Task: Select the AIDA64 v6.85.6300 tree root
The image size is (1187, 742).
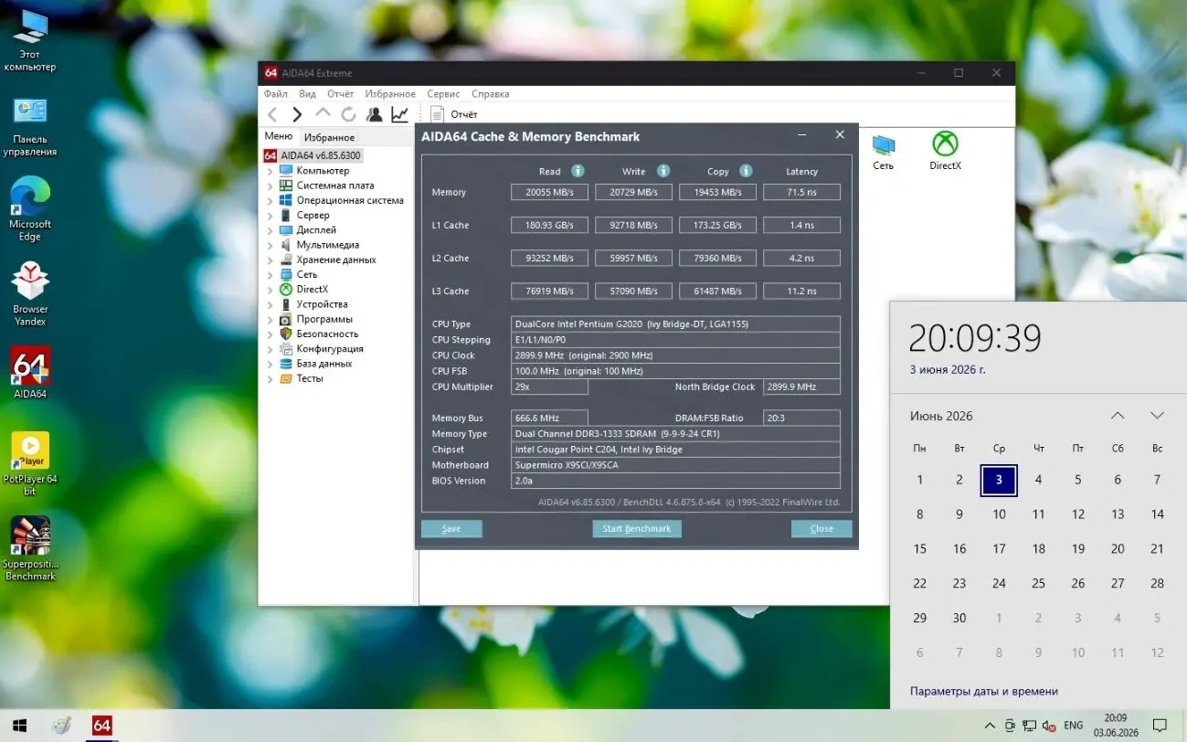Action: tap(313, 155)
